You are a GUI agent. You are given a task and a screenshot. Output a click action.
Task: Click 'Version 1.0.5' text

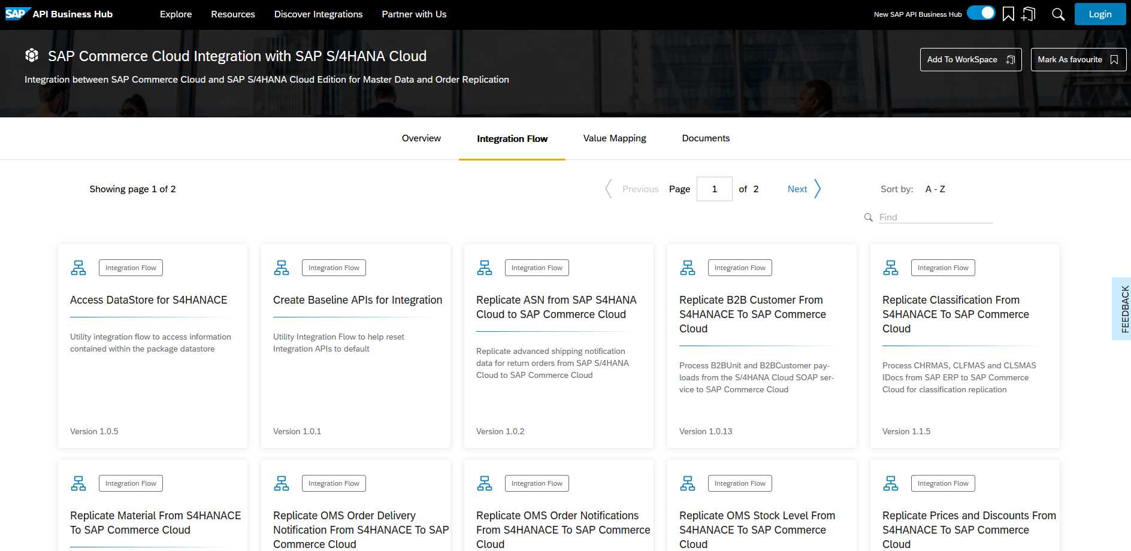[x=94, y=431]
